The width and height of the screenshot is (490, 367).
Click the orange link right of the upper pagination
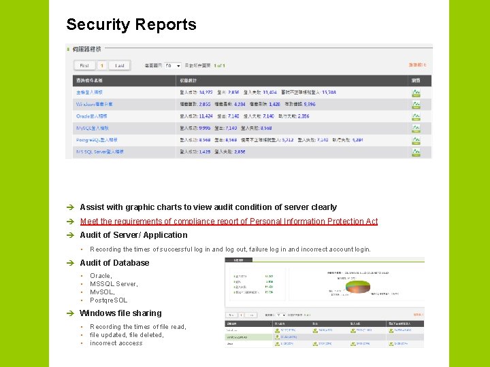click(x=417, y=65)
